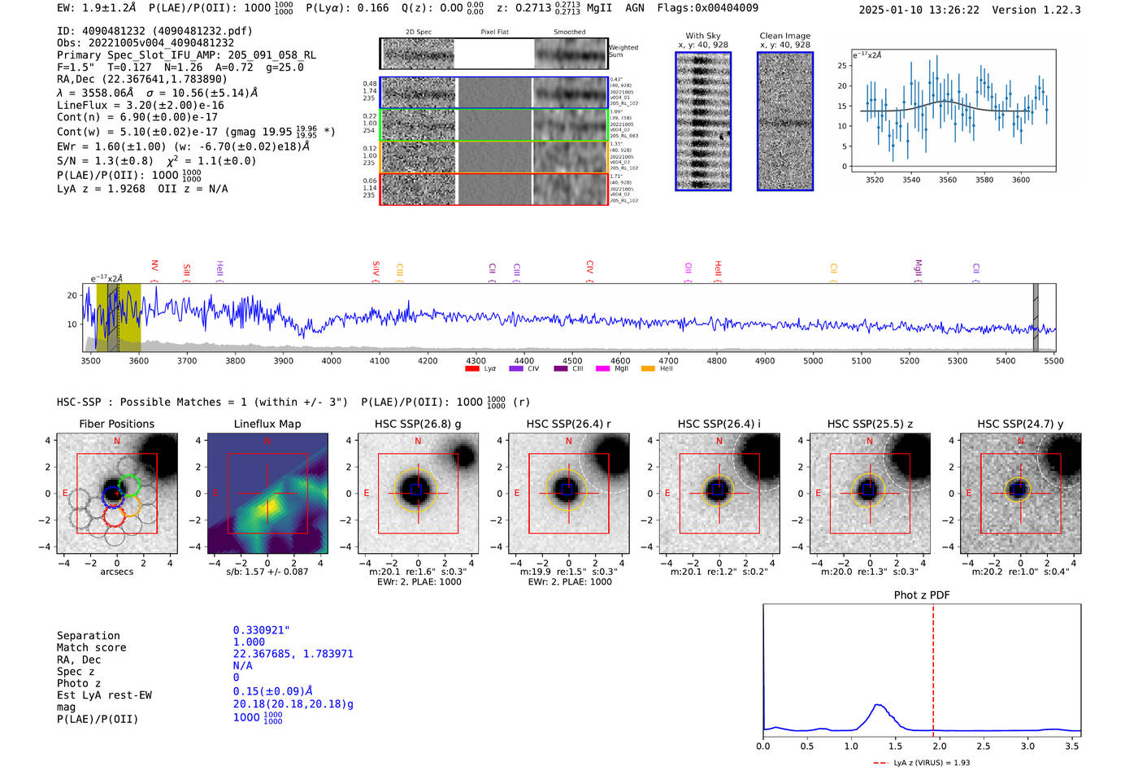The height and width of the screenshot is (775, 1138).
Task: View the HSC SSP(26.4) r band cutout
Action: coord(569,494)
